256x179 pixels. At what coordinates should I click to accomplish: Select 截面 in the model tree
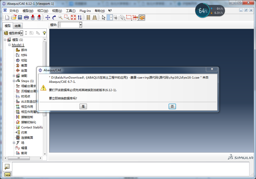click(24, 65)
